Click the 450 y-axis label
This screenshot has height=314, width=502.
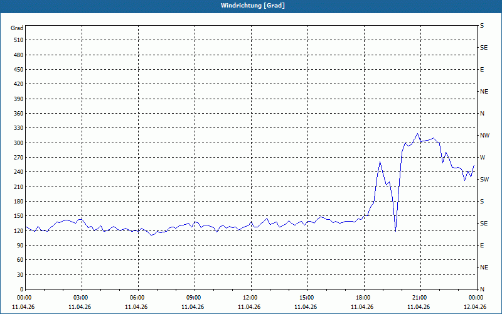click(x=19, y=70)
